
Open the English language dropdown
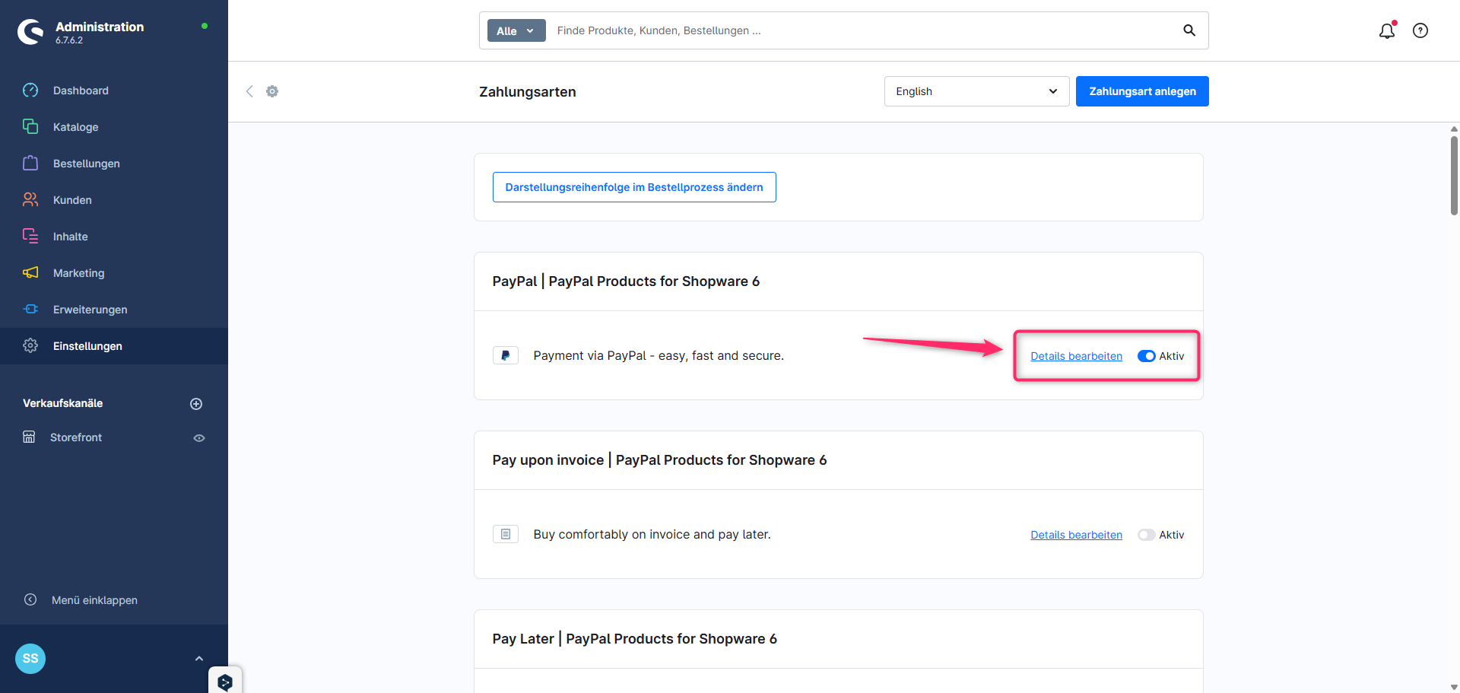pyautogui.click(x=976, y=91)
